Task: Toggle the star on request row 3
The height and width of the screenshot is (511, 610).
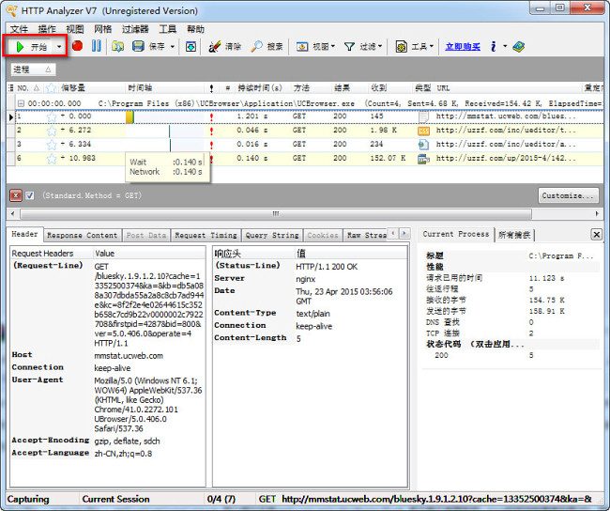Action: click(52, 145)
